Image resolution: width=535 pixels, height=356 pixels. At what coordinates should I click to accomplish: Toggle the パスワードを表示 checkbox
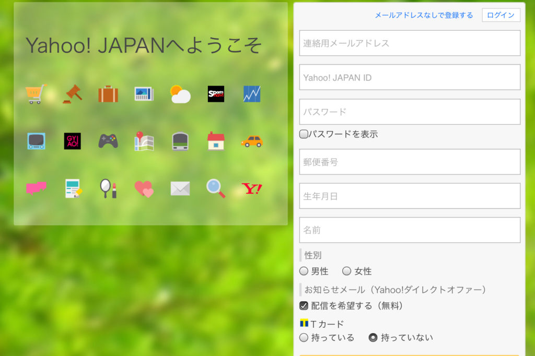coord(304,134)
